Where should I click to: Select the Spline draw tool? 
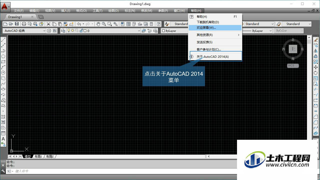(x=3, y=84)
